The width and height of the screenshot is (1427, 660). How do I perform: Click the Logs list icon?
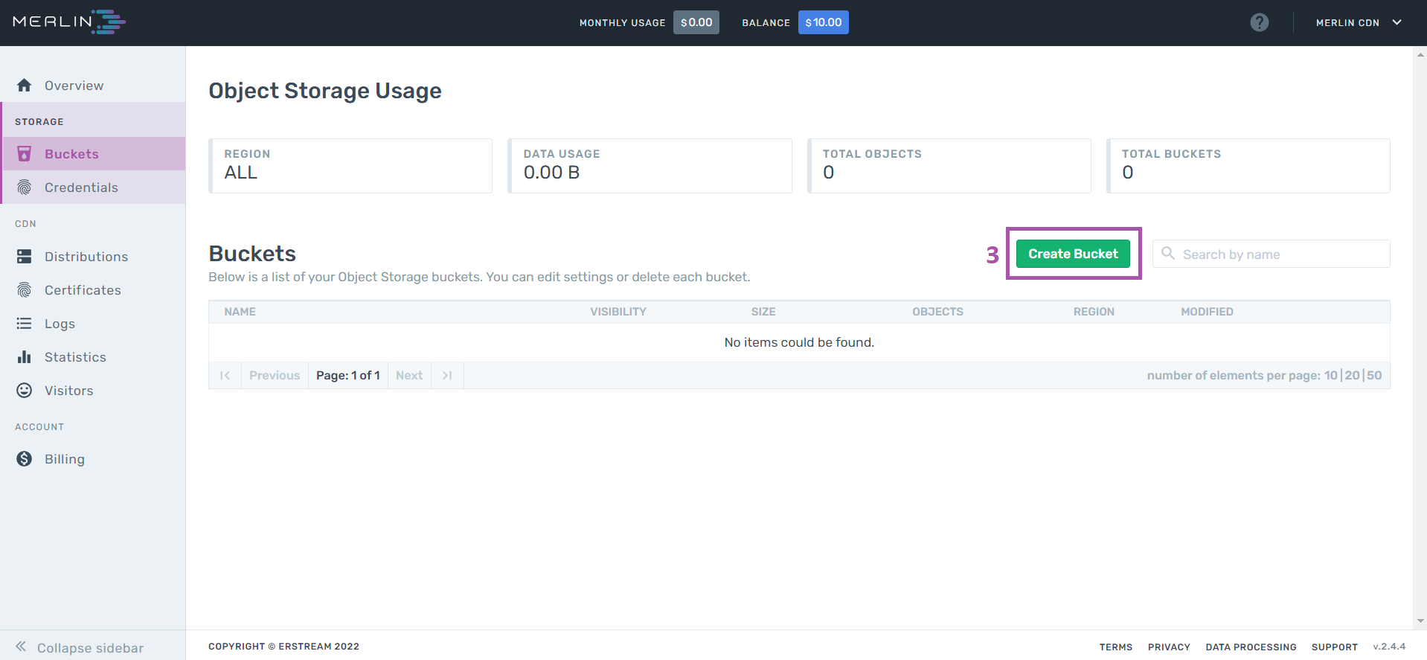pos(25,324)
